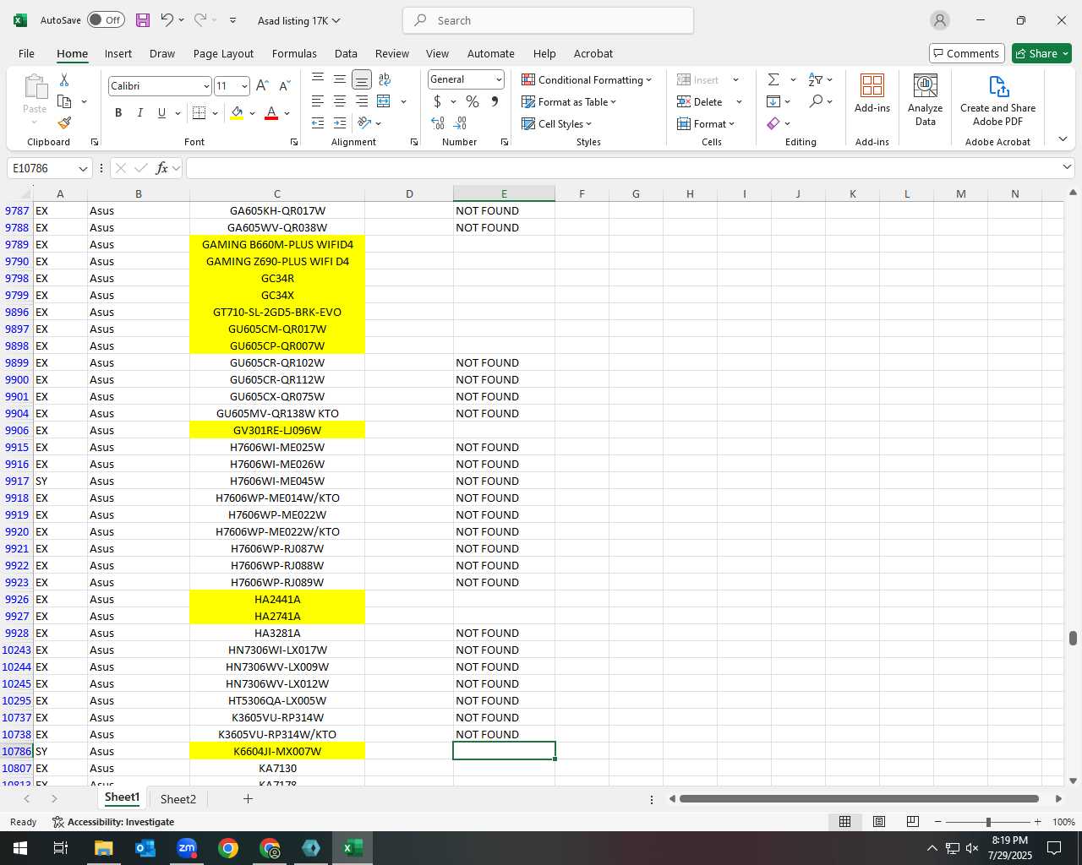1082x865 pixels.
Task: Click the formula bar input field
Action: click(624, 168)
